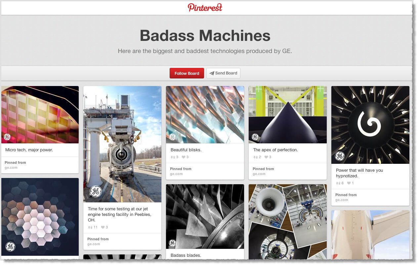This screenshot has height=265, width=418.
Task: Click 'Power that will have you hypnotized.' caption
Action: click(x=359, y=173)
